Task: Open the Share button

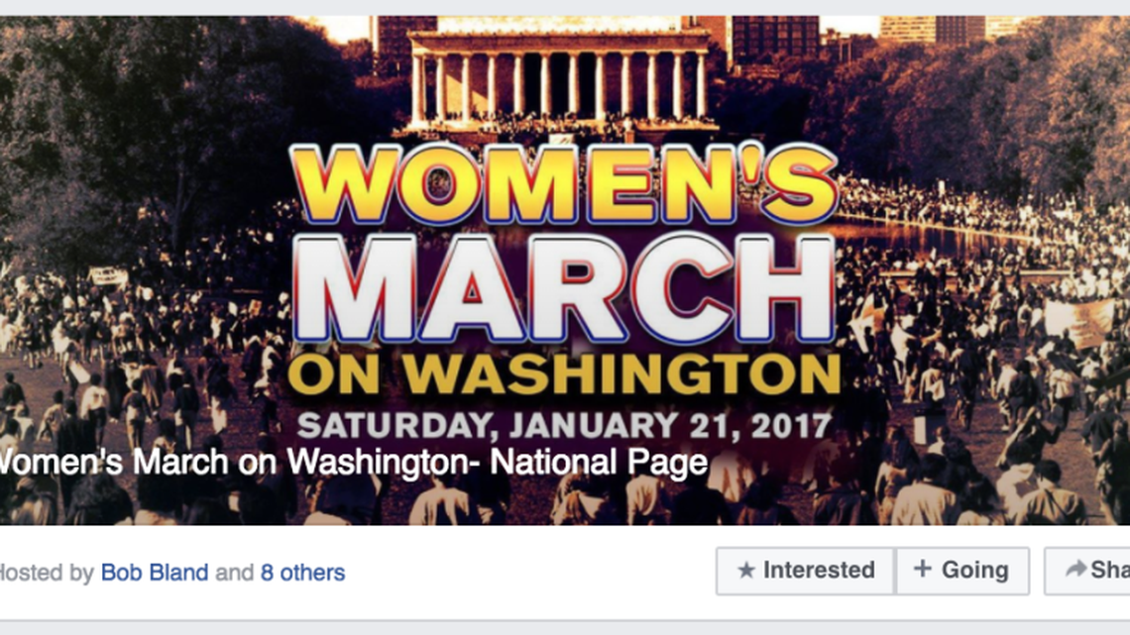Action: pos(1088,571)
